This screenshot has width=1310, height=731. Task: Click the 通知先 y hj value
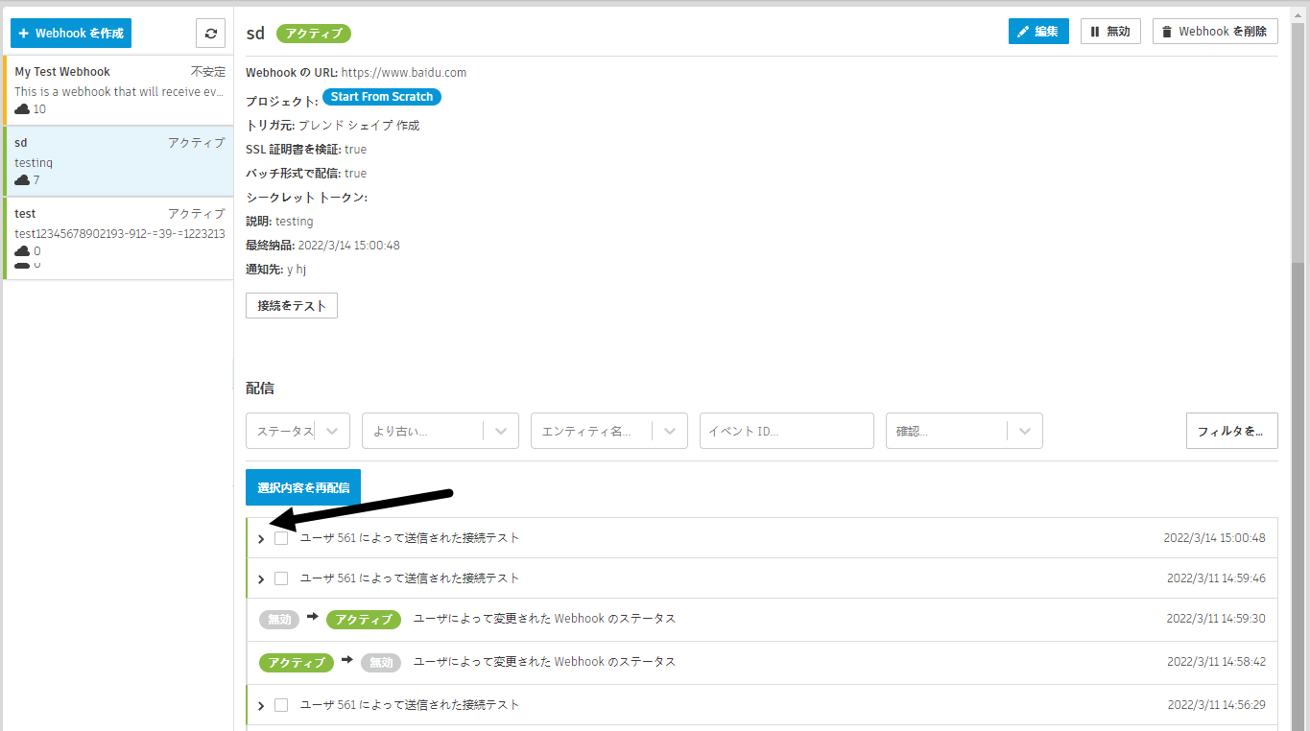[297, 270]
